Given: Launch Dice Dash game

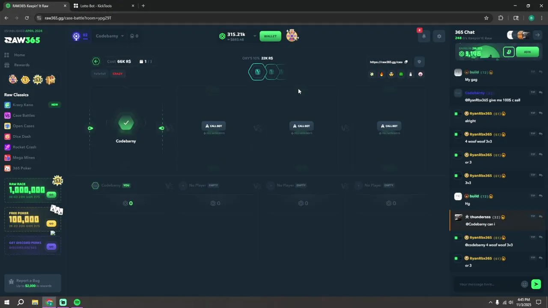Looking at the screenshot, I should click(21, 136).
